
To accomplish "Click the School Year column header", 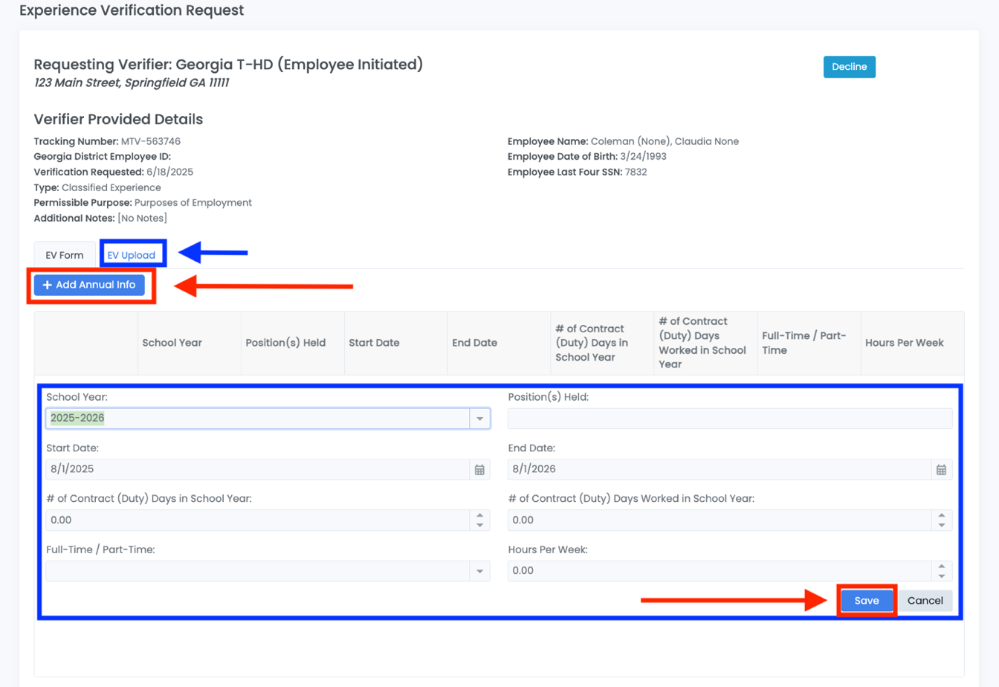I will click(x=172, y=343).
